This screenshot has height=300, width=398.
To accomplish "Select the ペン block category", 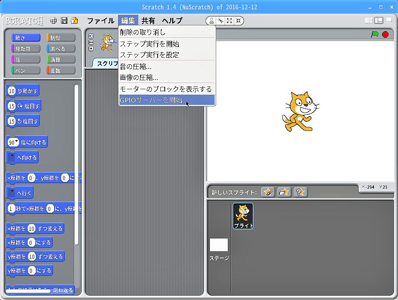I will (26, 71).
